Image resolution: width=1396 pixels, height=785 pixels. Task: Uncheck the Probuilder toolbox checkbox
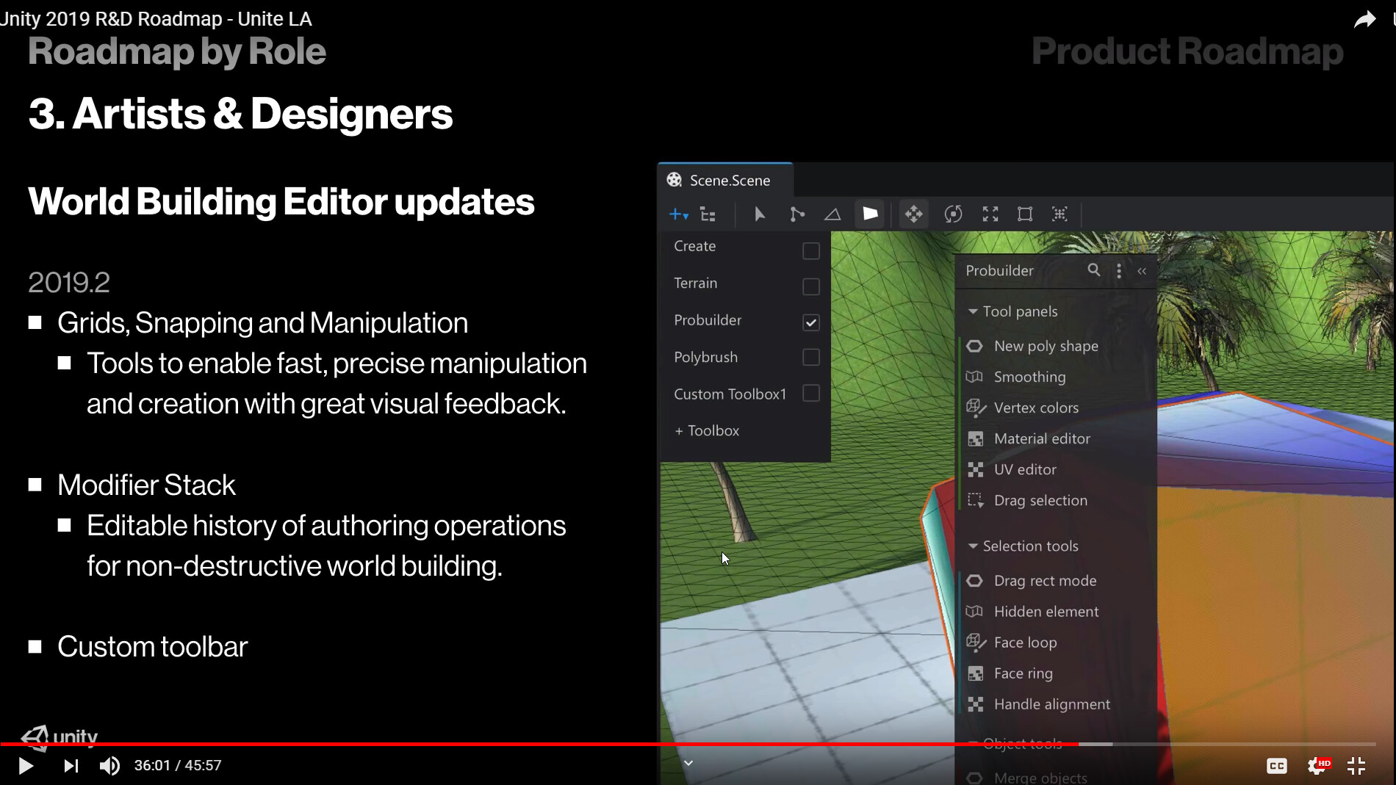point(811,322)
